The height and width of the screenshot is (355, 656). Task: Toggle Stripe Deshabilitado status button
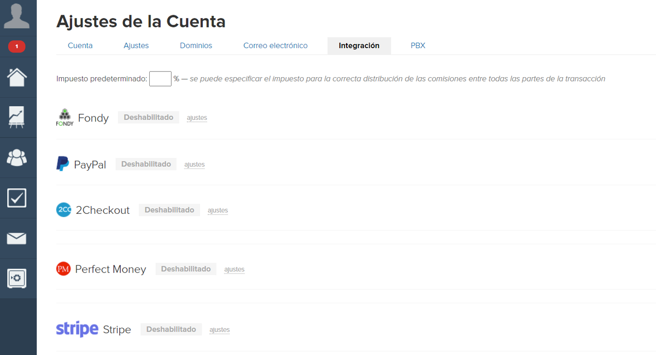(171, 329)
